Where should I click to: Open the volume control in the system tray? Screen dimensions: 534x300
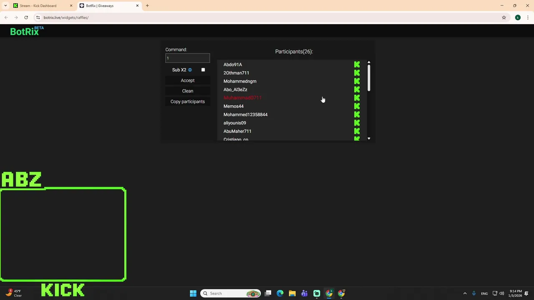(501, 293)
